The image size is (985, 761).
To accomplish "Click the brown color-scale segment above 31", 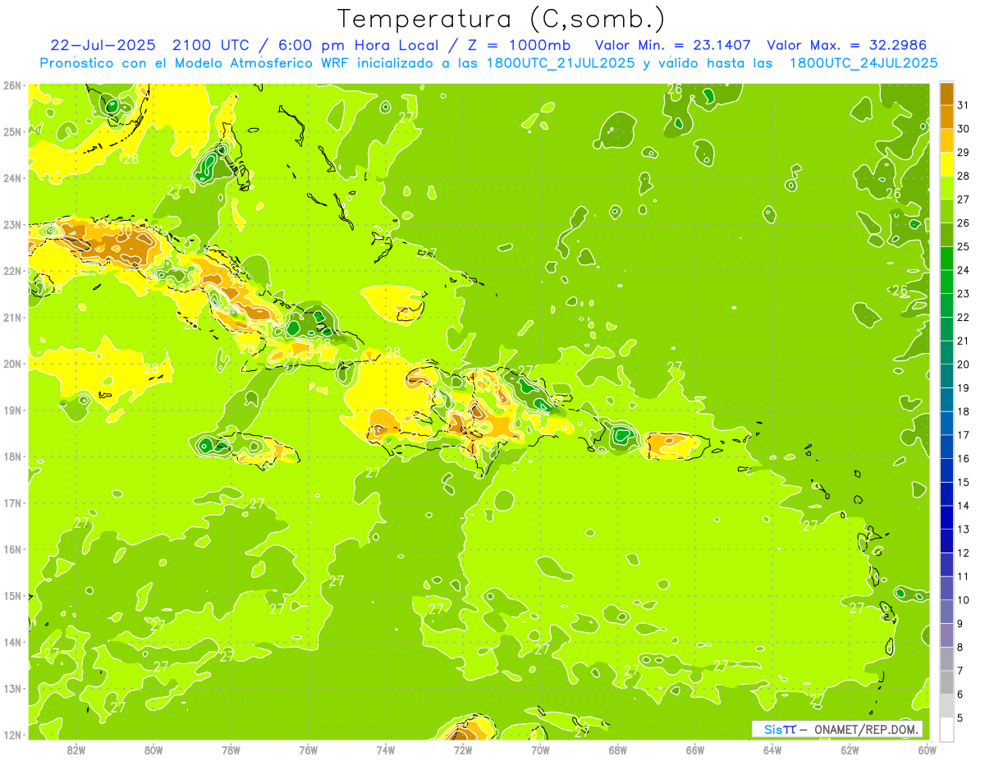I will click(946, 94).
